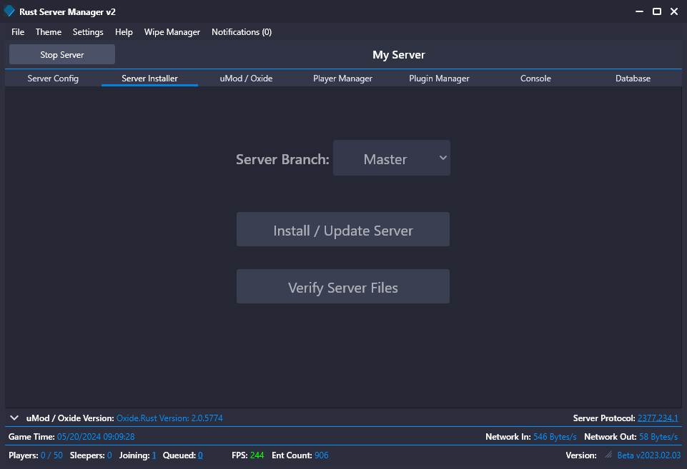Show the Console tab
Image resolution: width=687 pixels, height=469 pixels.
[535, 79]
